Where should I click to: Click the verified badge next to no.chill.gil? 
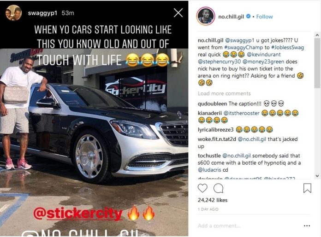coord(248,16)
